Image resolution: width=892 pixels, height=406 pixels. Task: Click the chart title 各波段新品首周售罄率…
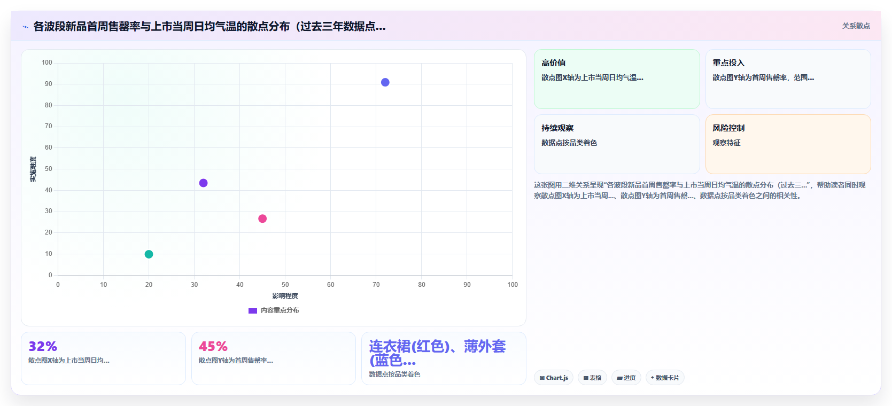pyautogui.click(x=210, y=26)
